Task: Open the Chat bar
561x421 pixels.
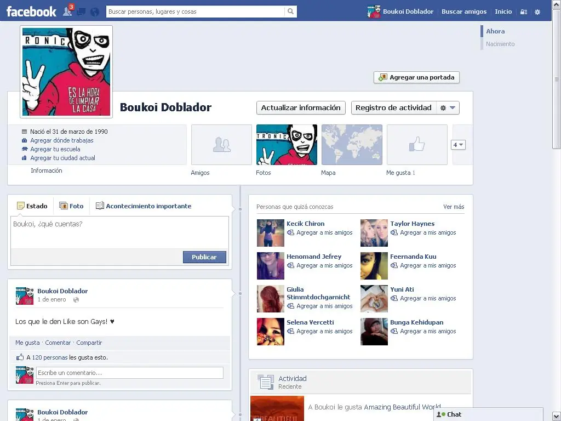Action: [488, 414]
